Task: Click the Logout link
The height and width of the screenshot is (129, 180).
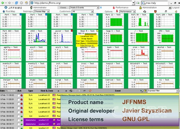Action: pyautogui.click(x=176, y=8)
